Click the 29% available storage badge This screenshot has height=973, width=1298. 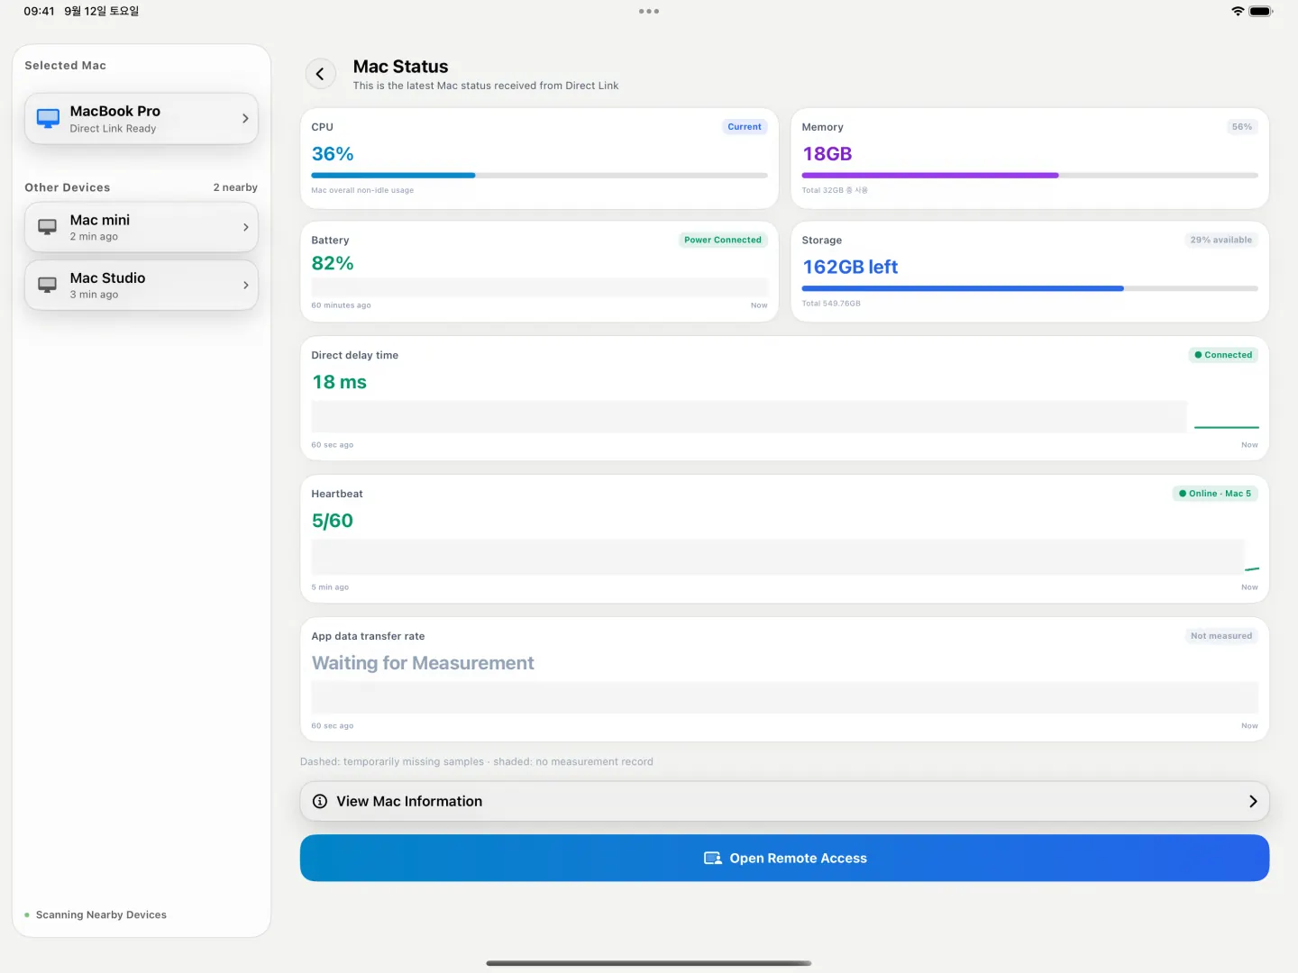coord(1221,240)
